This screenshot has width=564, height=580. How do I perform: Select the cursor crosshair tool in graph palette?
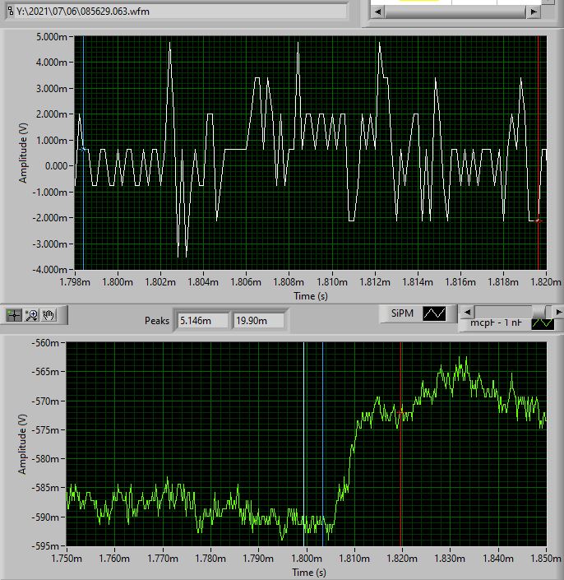pos(14,315)
